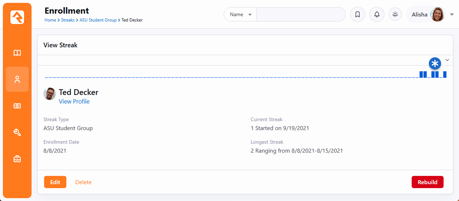
Task: Expand the Alisha user menu arrow
Action: [452, 15]
